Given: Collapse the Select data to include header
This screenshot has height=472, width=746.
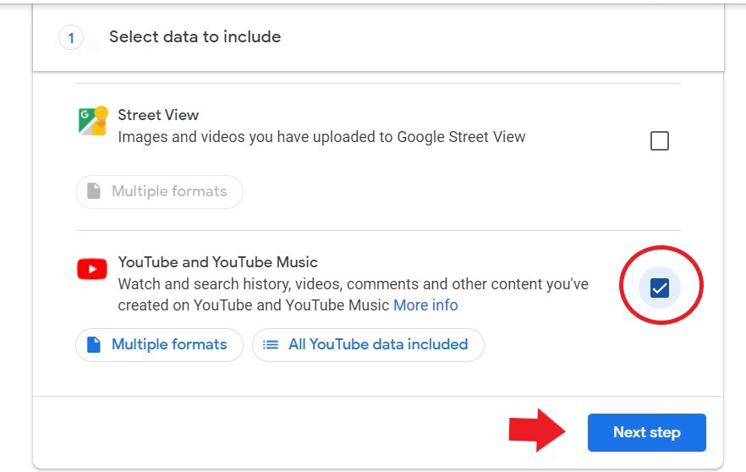Looking at the screenshot, I should [x=195, y=37].
